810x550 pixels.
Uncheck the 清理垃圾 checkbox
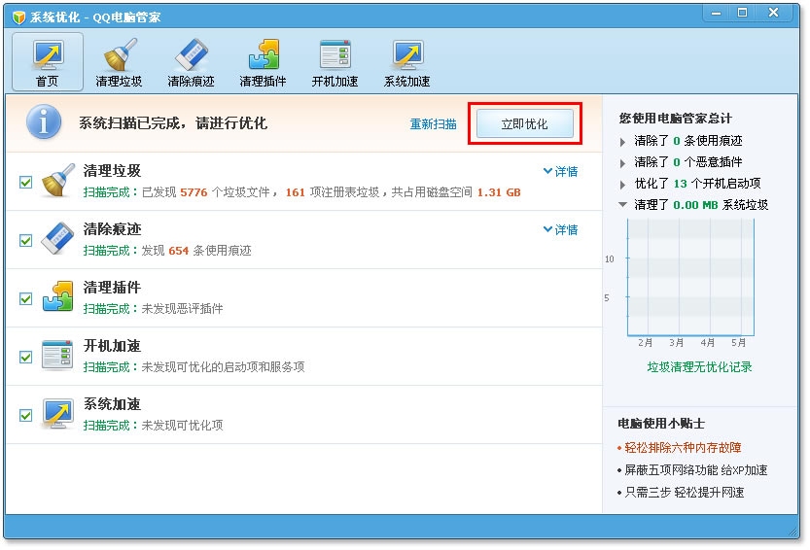26,183
